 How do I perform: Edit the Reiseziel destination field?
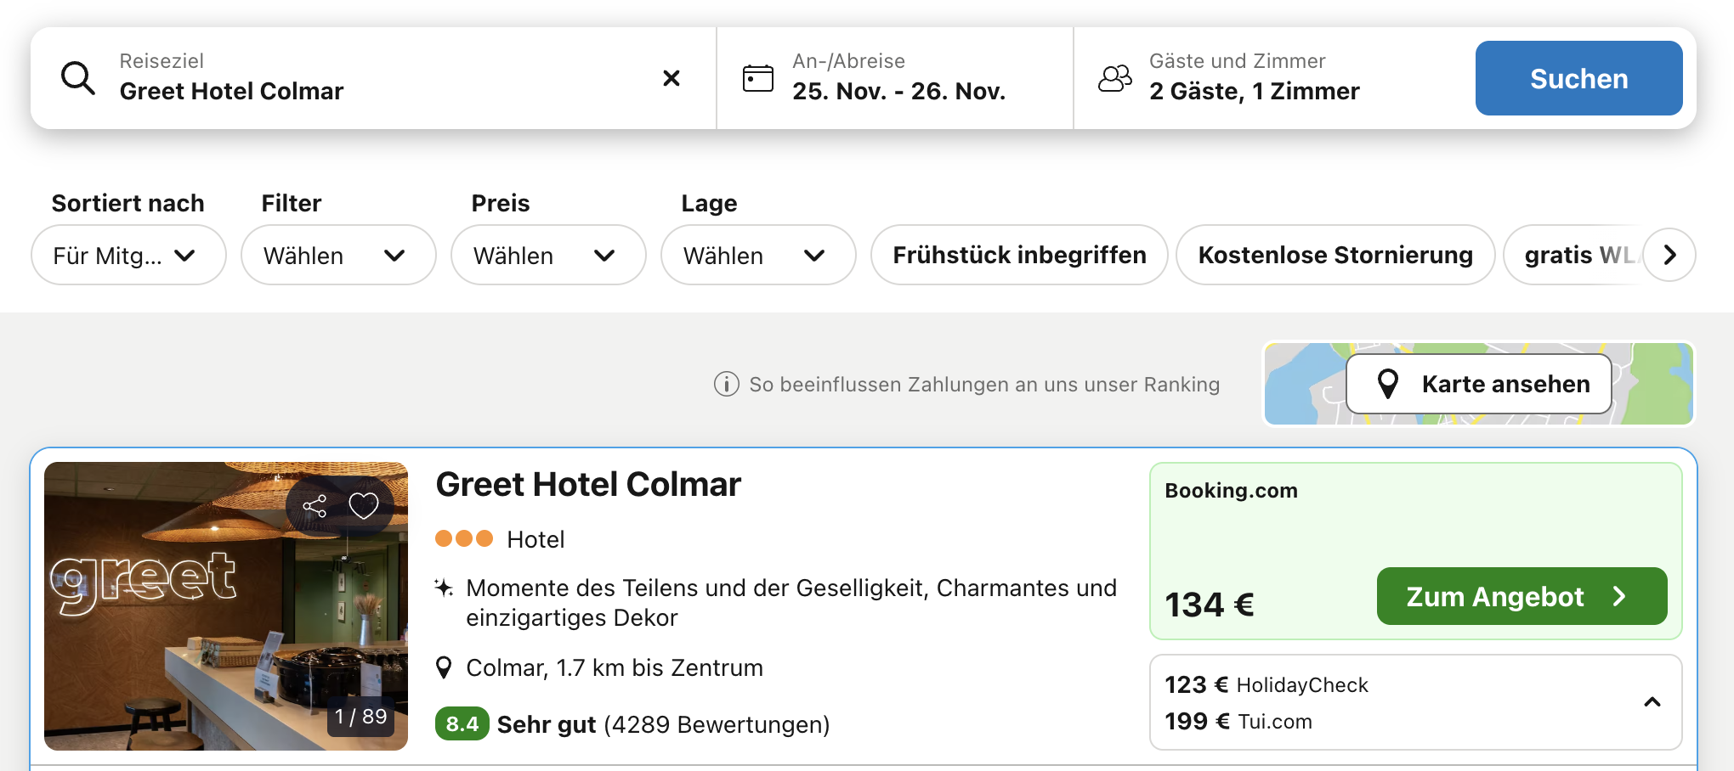[x=374, y=78]
